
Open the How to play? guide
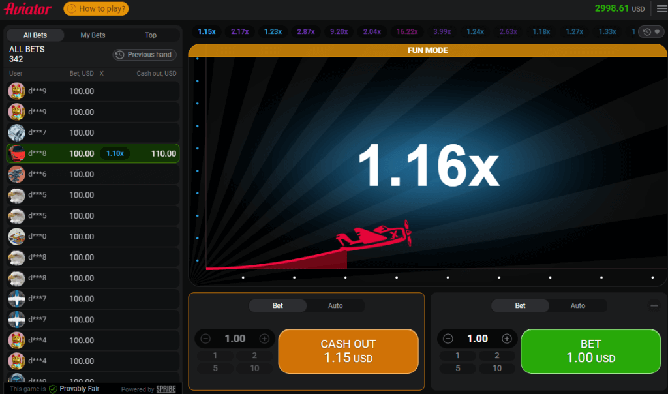(96, 9)
